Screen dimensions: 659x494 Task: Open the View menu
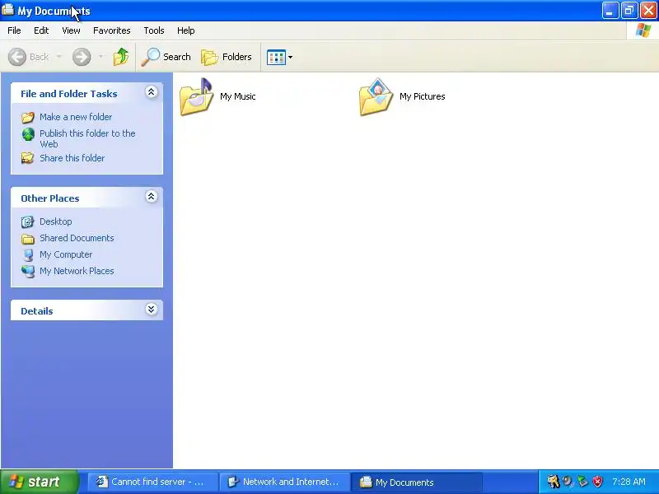[71, 30]
